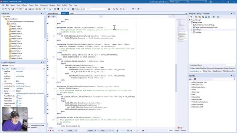Switch to the Events tab in Object Inspector

pos(13,69)
